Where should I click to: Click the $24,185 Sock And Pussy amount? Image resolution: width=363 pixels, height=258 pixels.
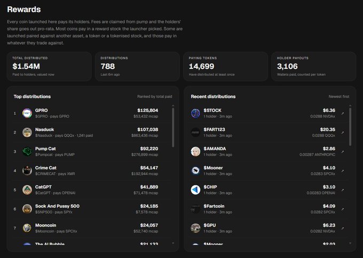click(x=149, y=206)
